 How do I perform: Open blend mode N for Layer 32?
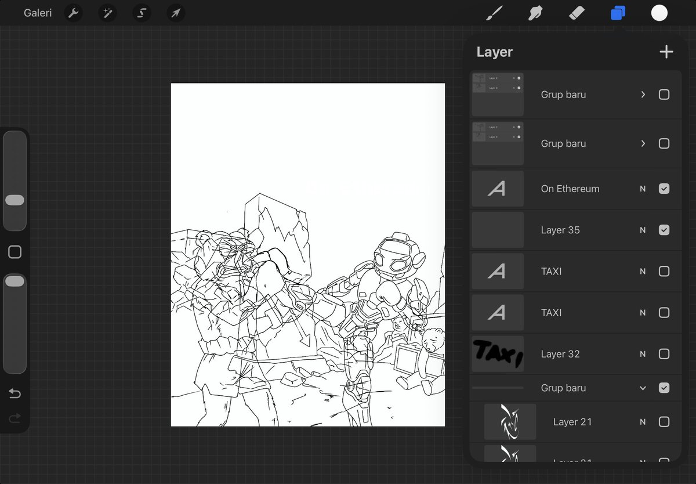point(643,354)
